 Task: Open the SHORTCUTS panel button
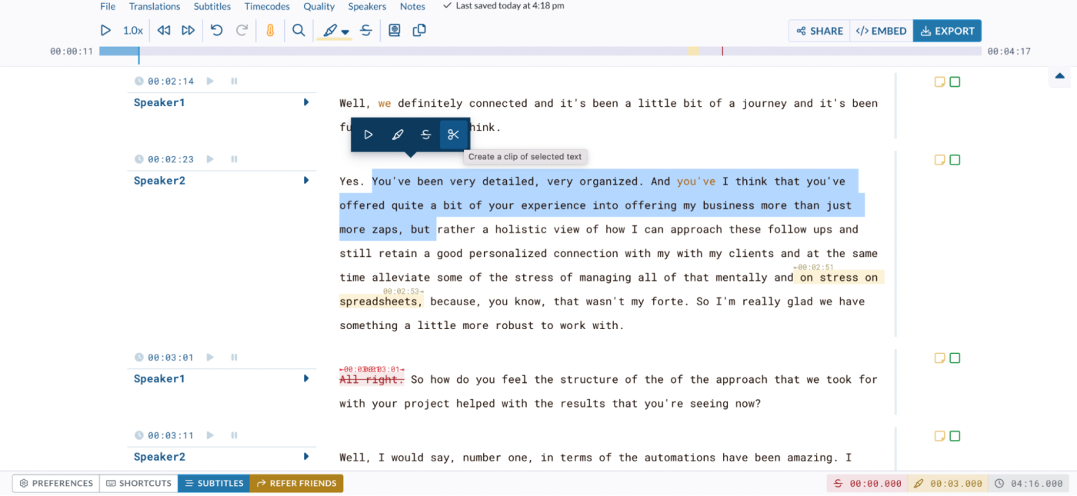pyautogui.click(x=138, y=483)
